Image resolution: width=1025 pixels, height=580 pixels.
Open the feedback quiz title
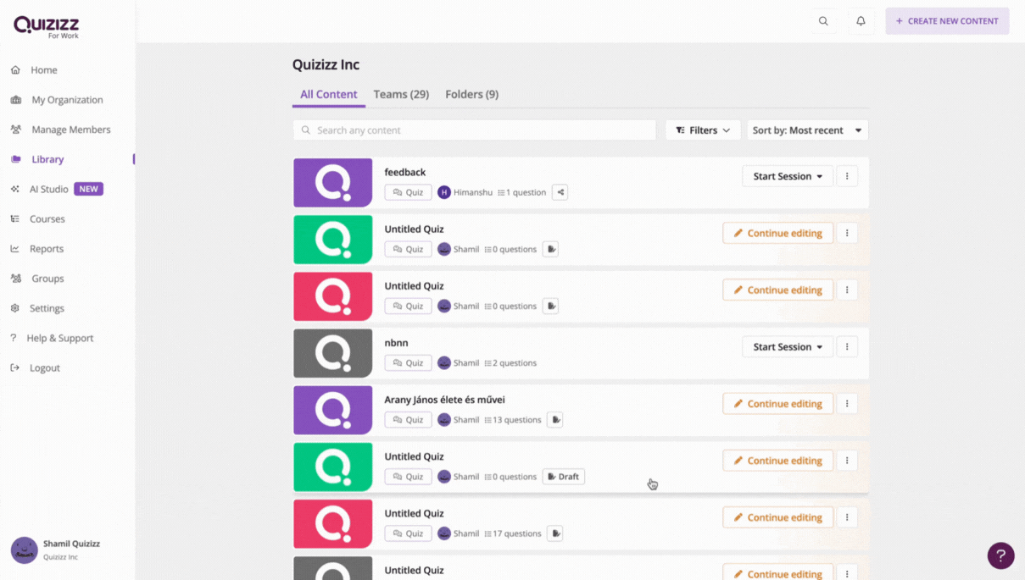(x=405, y=172)
